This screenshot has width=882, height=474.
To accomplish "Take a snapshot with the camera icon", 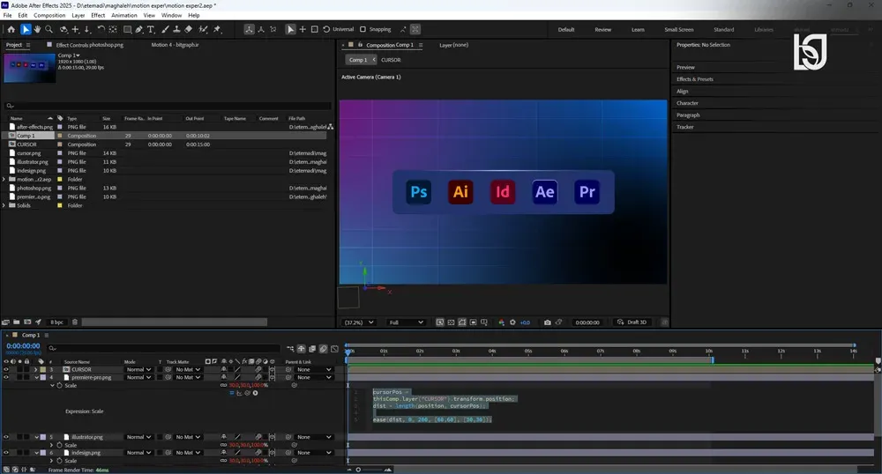I will (548, 322).
